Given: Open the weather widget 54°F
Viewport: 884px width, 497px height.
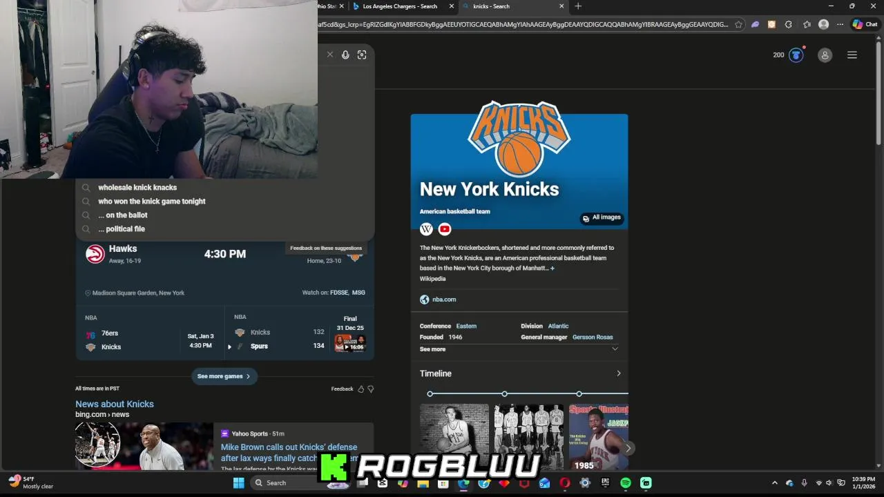Looking at the screenshot, I should (x=32, y=483).
